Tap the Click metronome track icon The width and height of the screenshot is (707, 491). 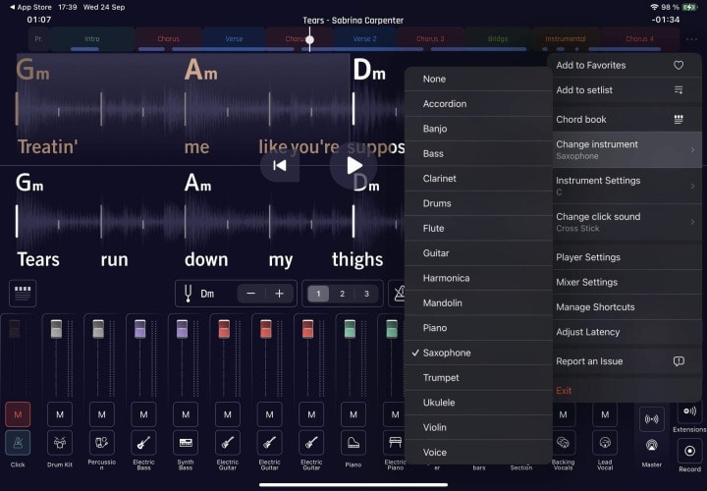(18, 443)
